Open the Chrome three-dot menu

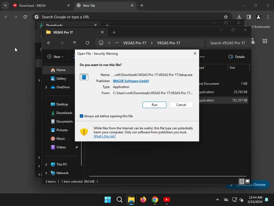(268, 17)
